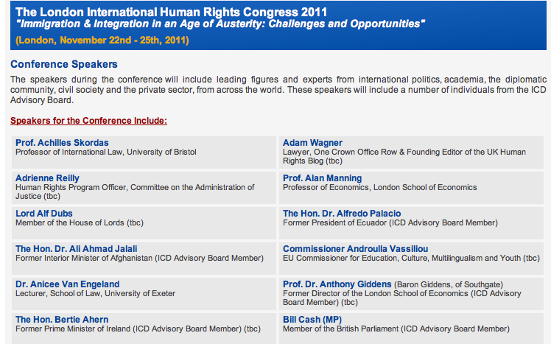Click Adam Wagner speaker name
The width and height of the screenshot is (551, 344).
(x=312, y=143)
